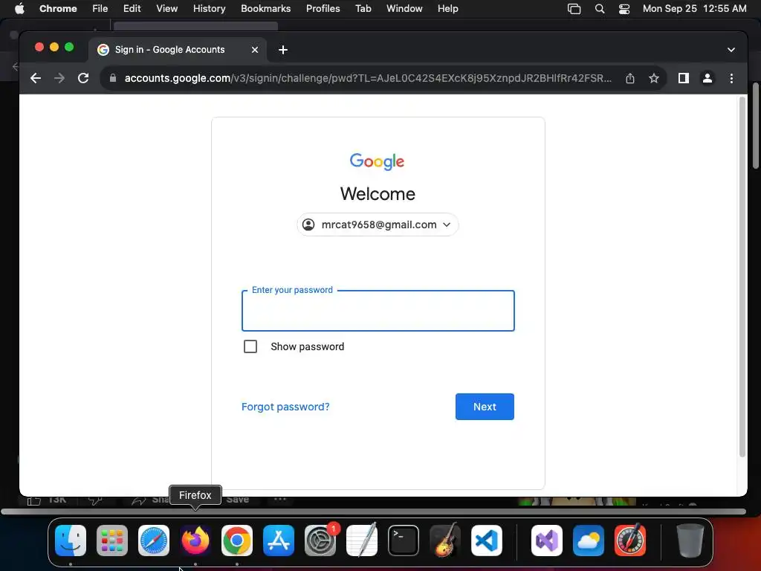Click the date and time in menu bar
This screenshot has width=761, height=571.
(695, 9)
